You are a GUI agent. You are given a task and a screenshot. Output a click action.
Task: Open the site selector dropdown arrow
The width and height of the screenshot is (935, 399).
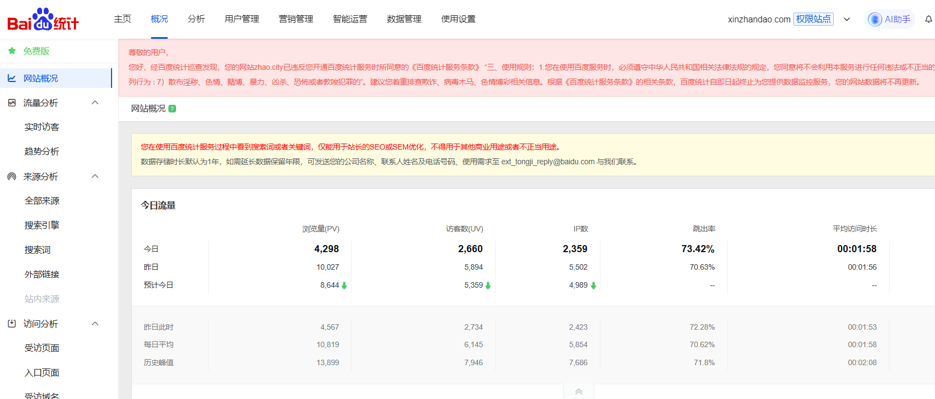tap(847, 19)
